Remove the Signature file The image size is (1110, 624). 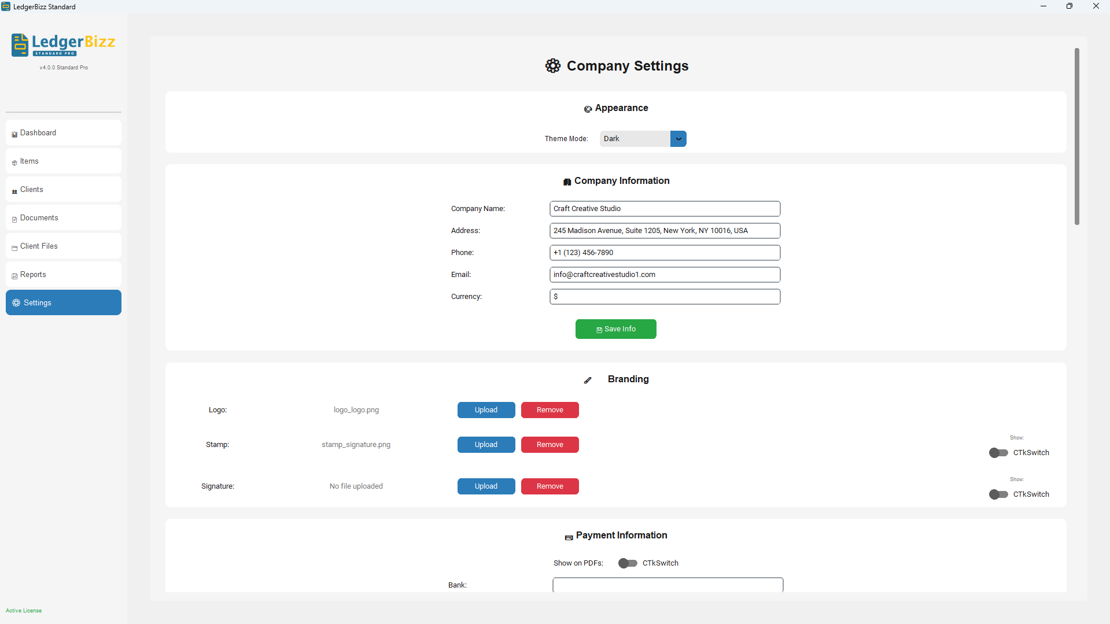click(x=550, y=486)
